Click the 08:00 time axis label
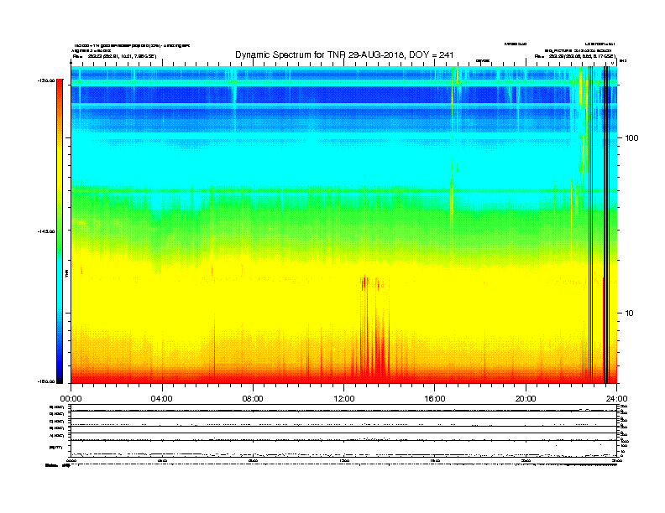This screenshot has height=513, width=665. pyautogui.click(x=253, y=399)
